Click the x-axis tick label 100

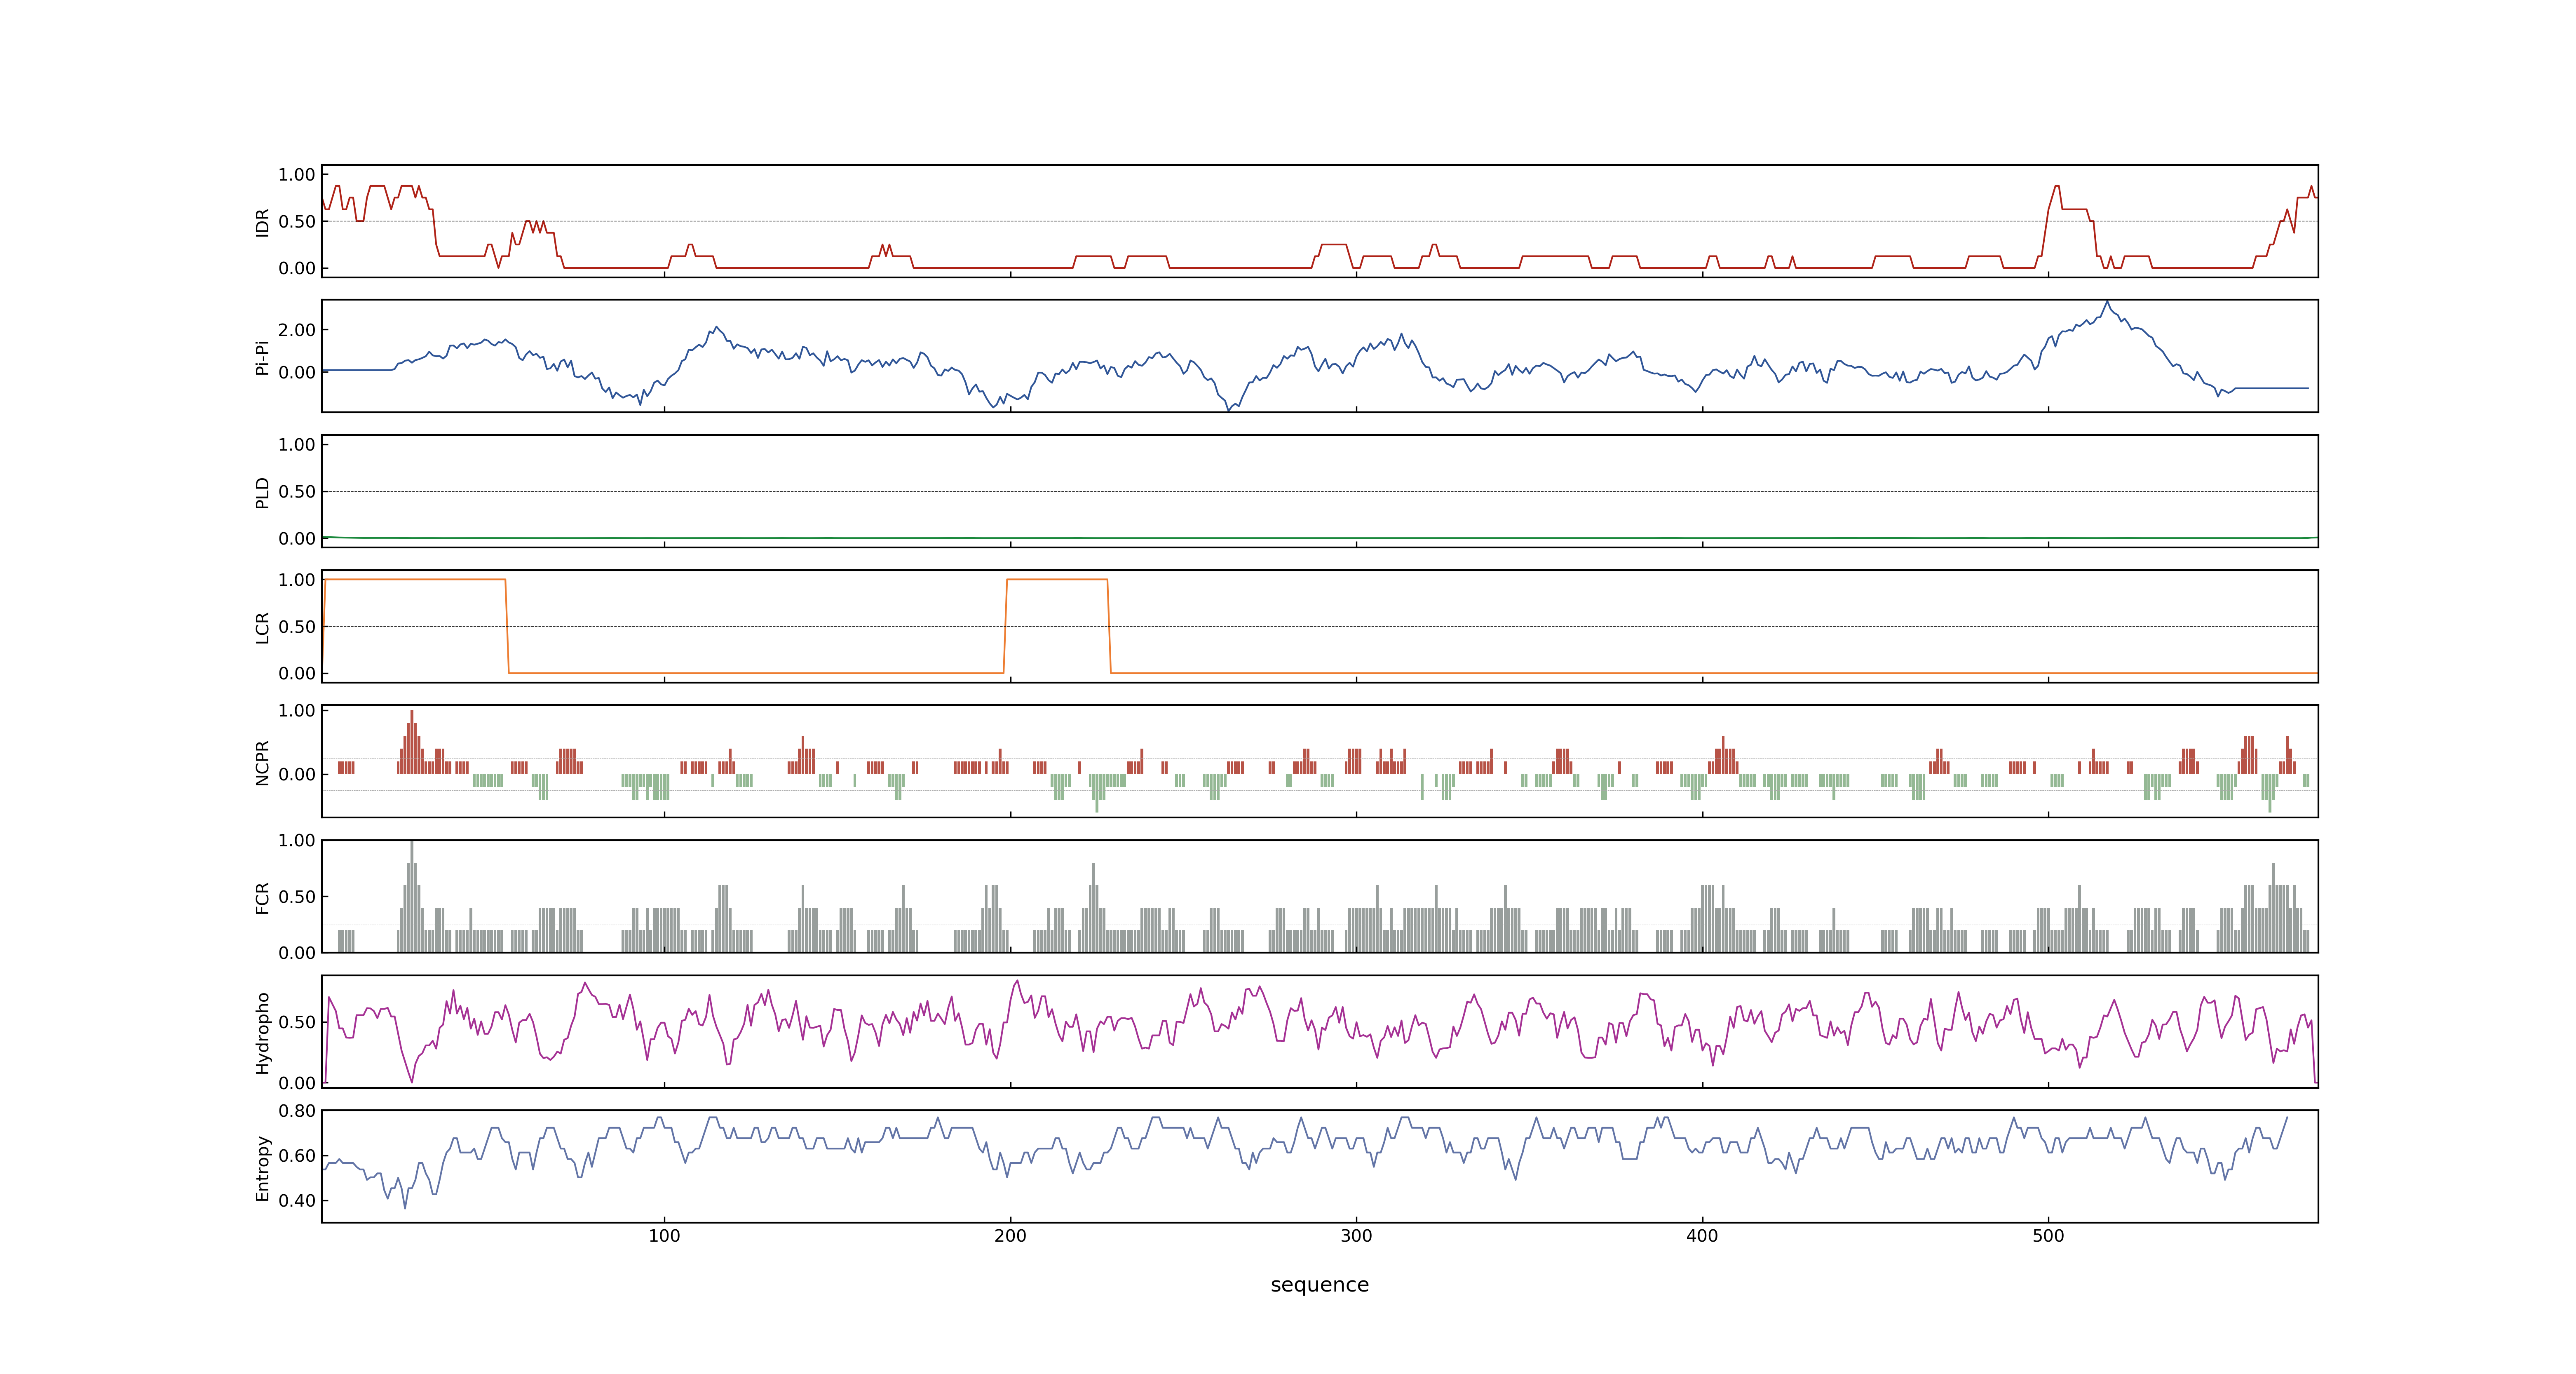(x=664, y=1236)
